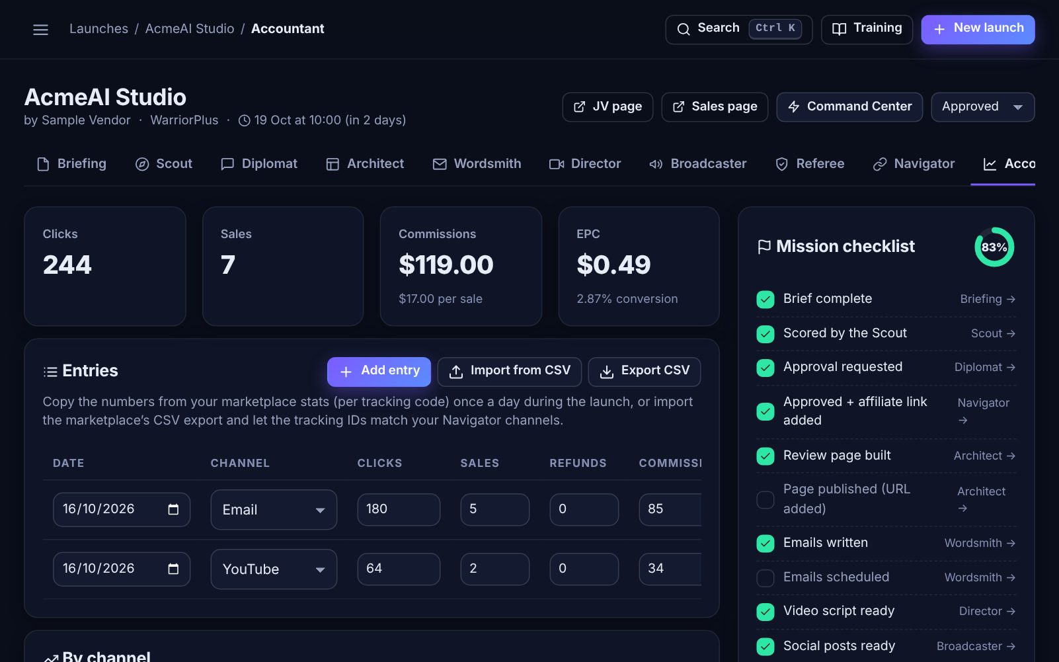Follow Broadcaster link beside Social posts ready
Image resolution: width=1059 pixels, height=662 pixels.
[976, 647]
